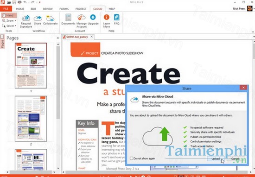Screen dimensions: 255x177
Task: Select the page 2 thumbnail
Action: (31, 119)
